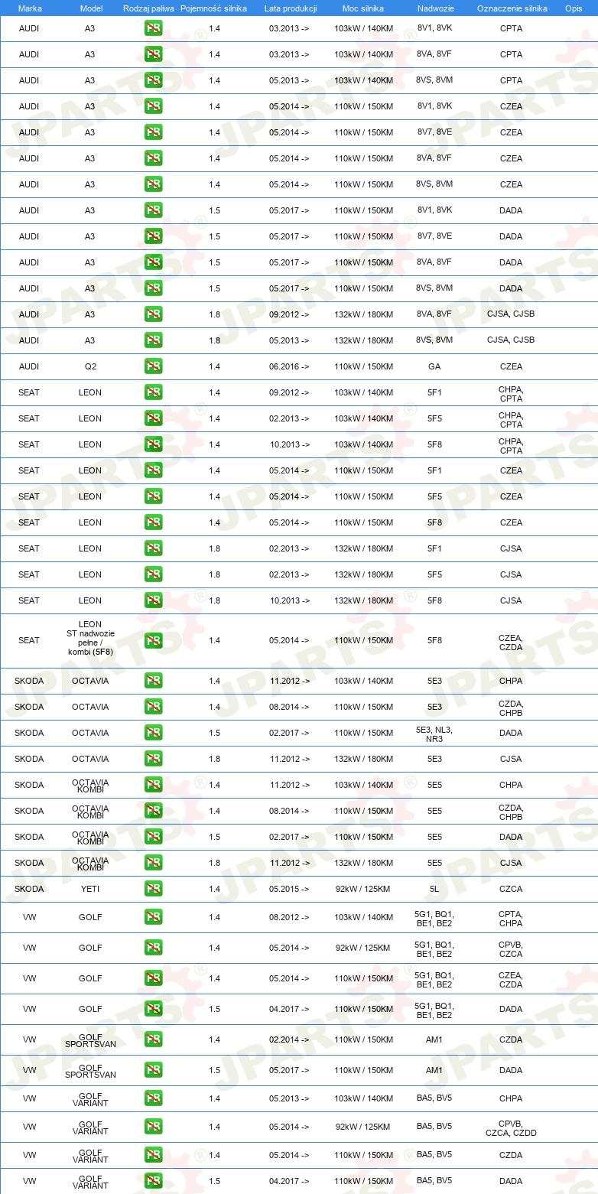The height and width of the screenshot is (1194, 598).
Task: Click the Pojemność silnika column header
Action: 213,8
